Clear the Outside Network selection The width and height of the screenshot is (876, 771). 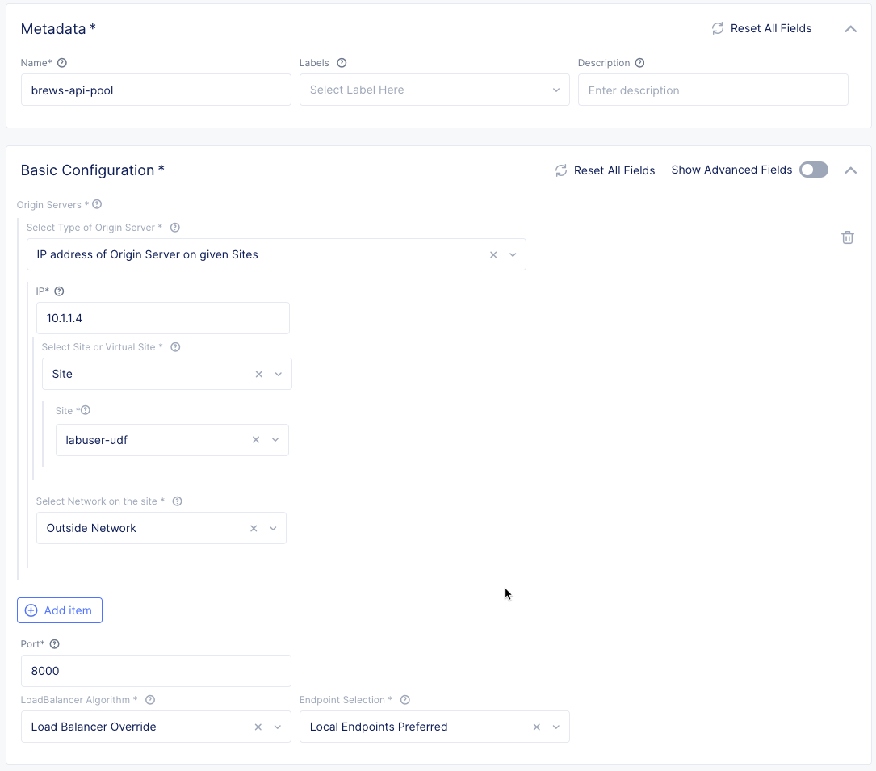[x=254, y=528]
